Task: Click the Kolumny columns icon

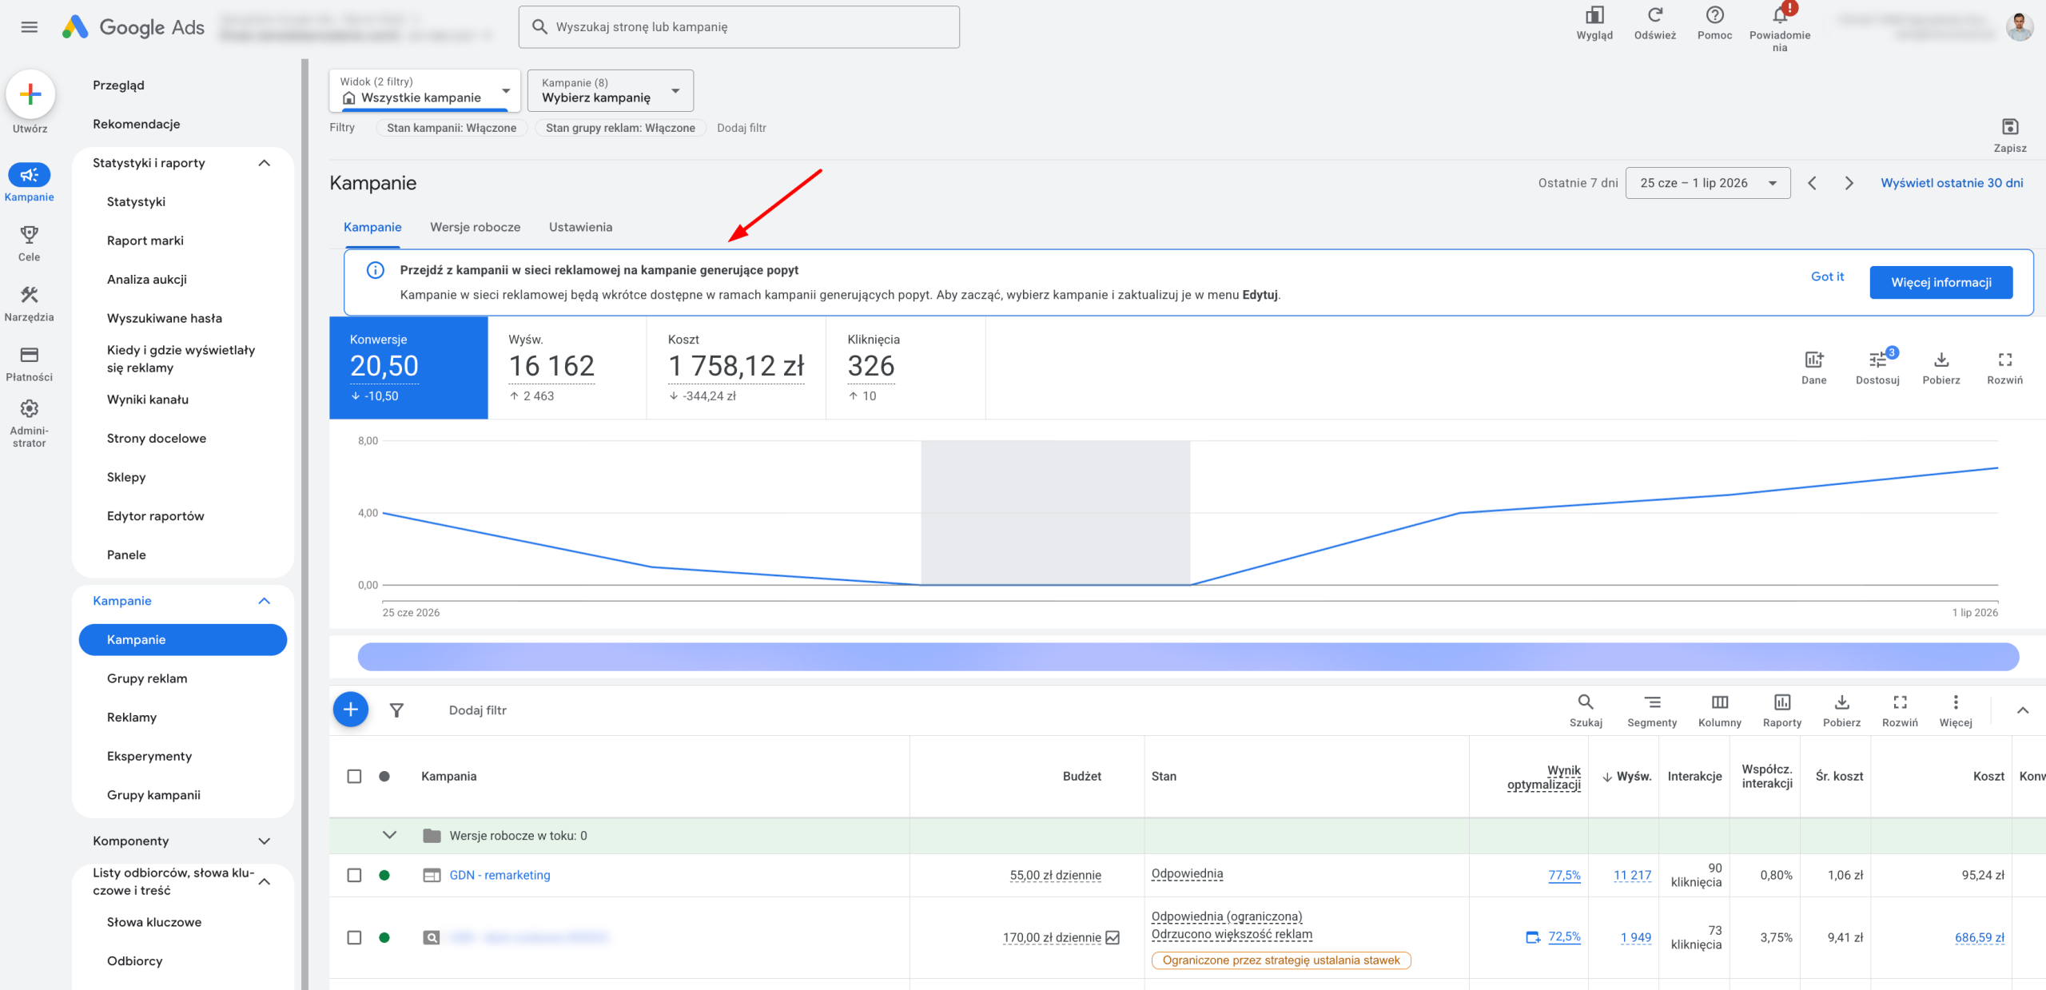Action: pos(1719,702)
